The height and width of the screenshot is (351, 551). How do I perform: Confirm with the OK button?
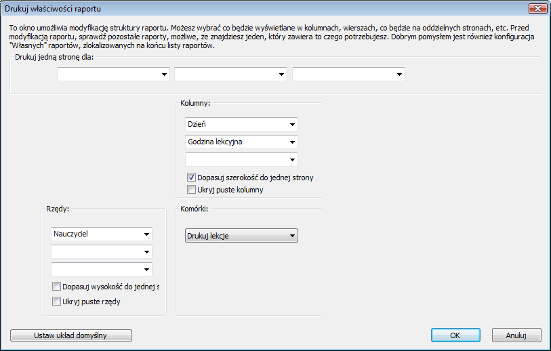click(x=455, y=335)
